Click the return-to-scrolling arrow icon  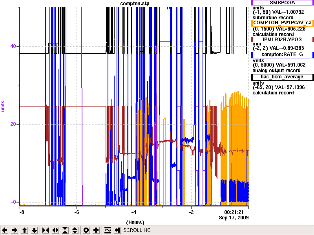[117, 230]
